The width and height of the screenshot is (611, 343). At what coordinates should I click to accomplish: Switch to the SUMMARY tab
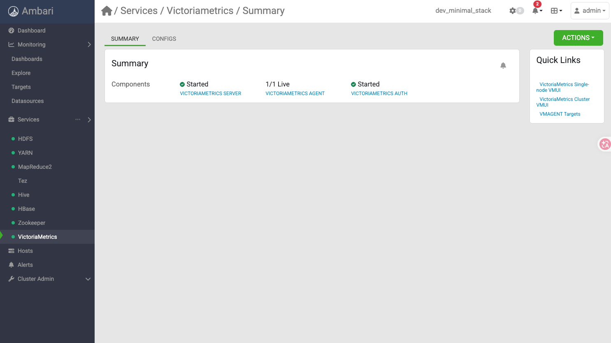coord(125,39)
